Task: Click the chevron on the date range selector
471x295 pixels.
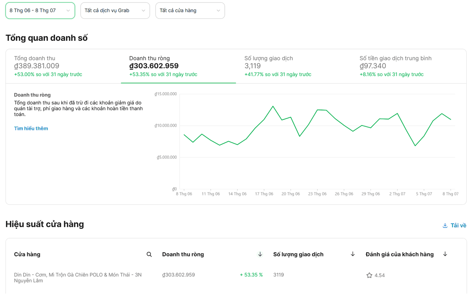Action: 68,11
